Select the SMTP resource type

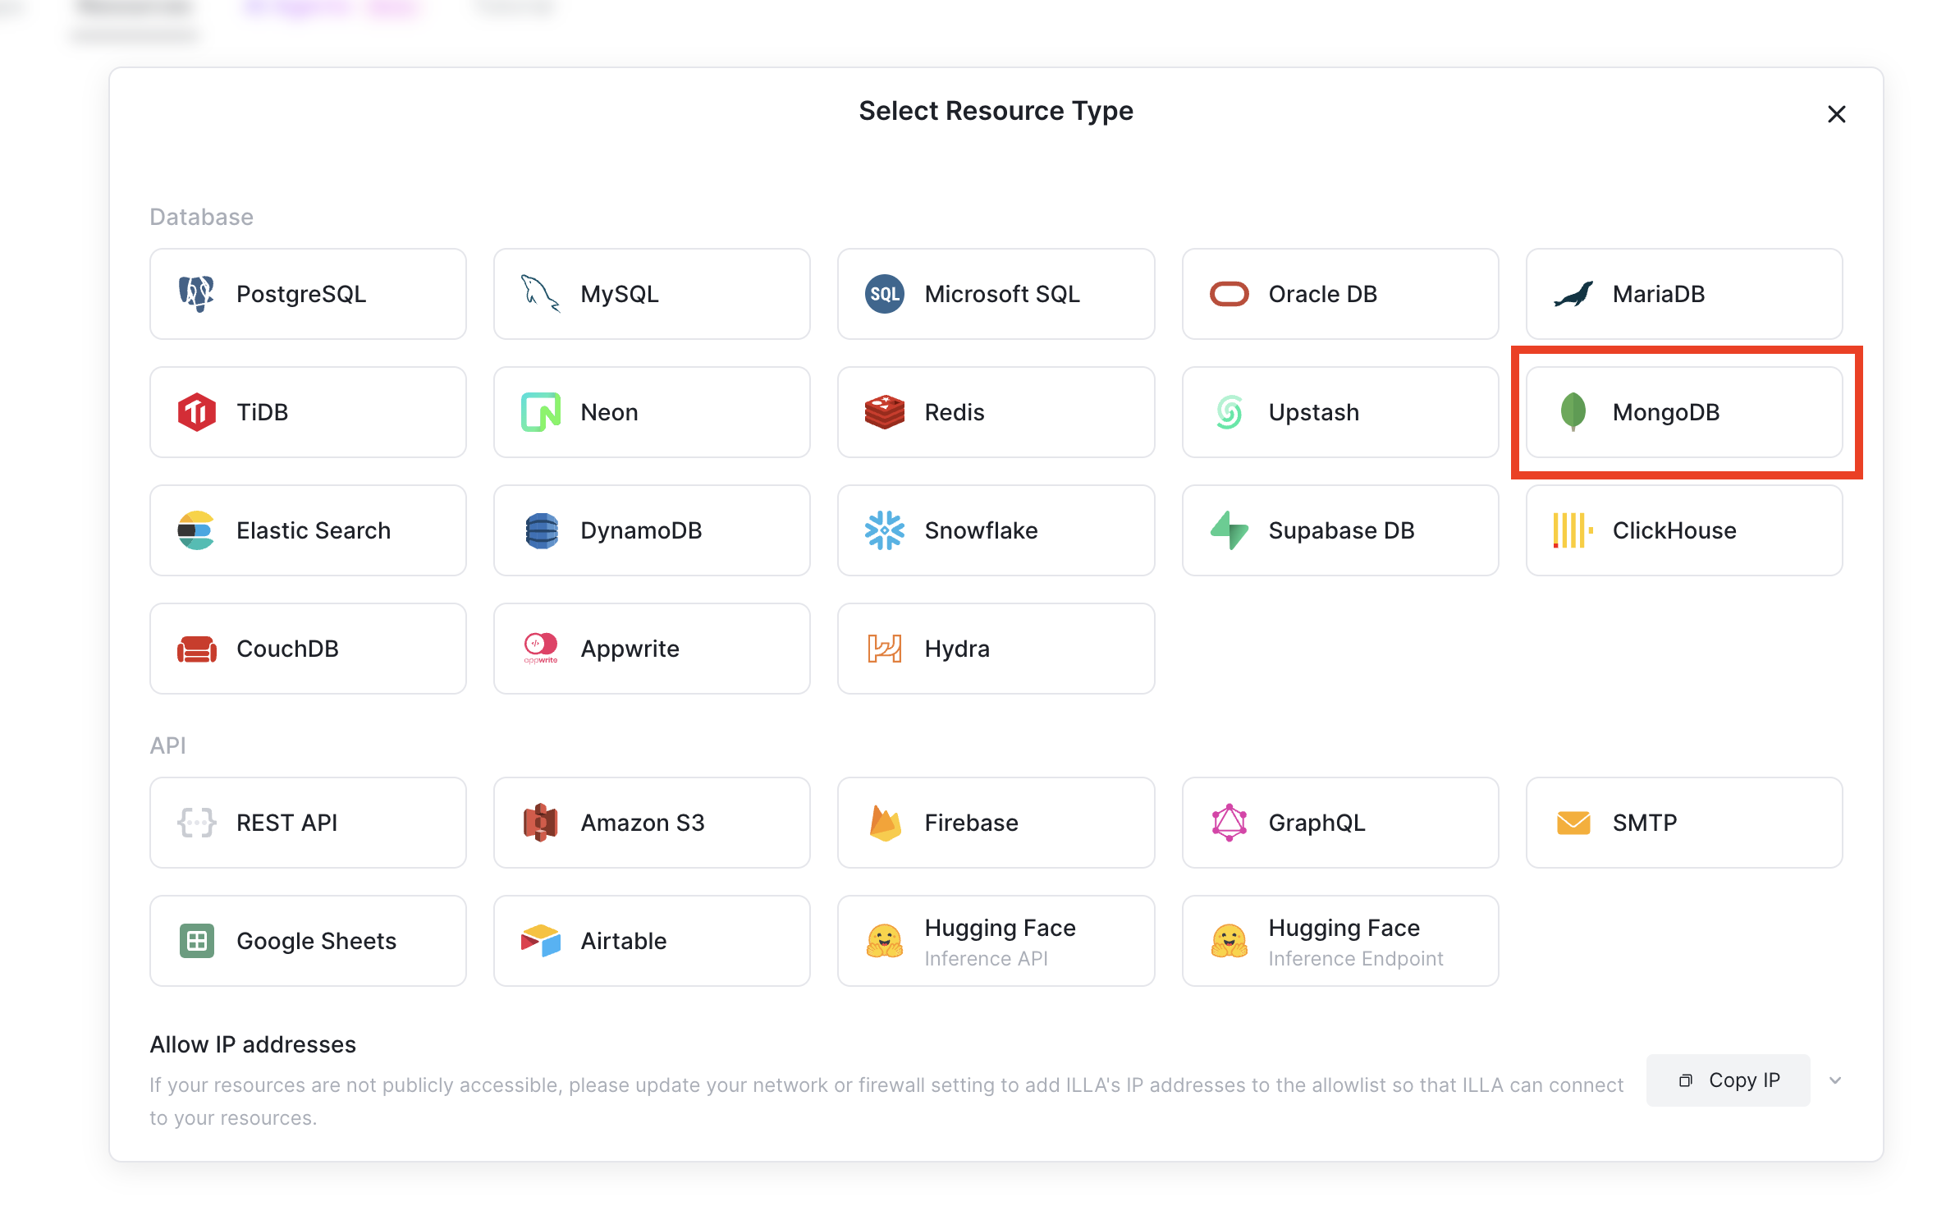click(1683, 823)
